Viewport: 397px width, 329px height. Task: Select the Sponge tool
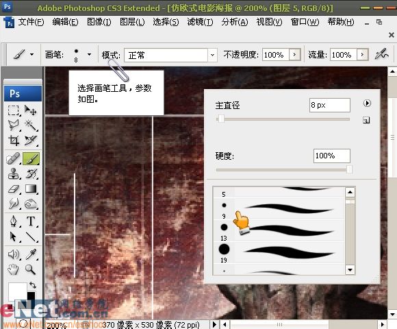click(x=31, y=204)
